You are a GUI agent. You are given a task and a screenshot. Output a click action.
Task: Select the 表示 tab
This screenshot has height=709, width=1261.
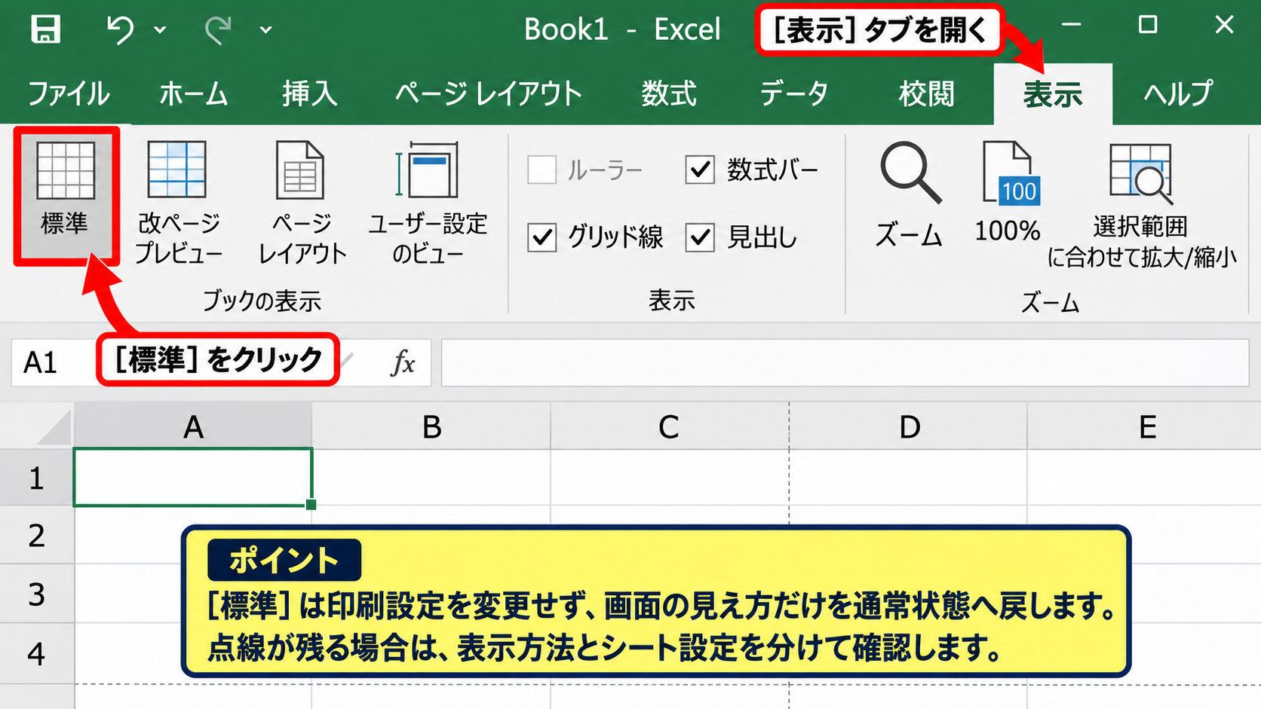pos(1053,94)
